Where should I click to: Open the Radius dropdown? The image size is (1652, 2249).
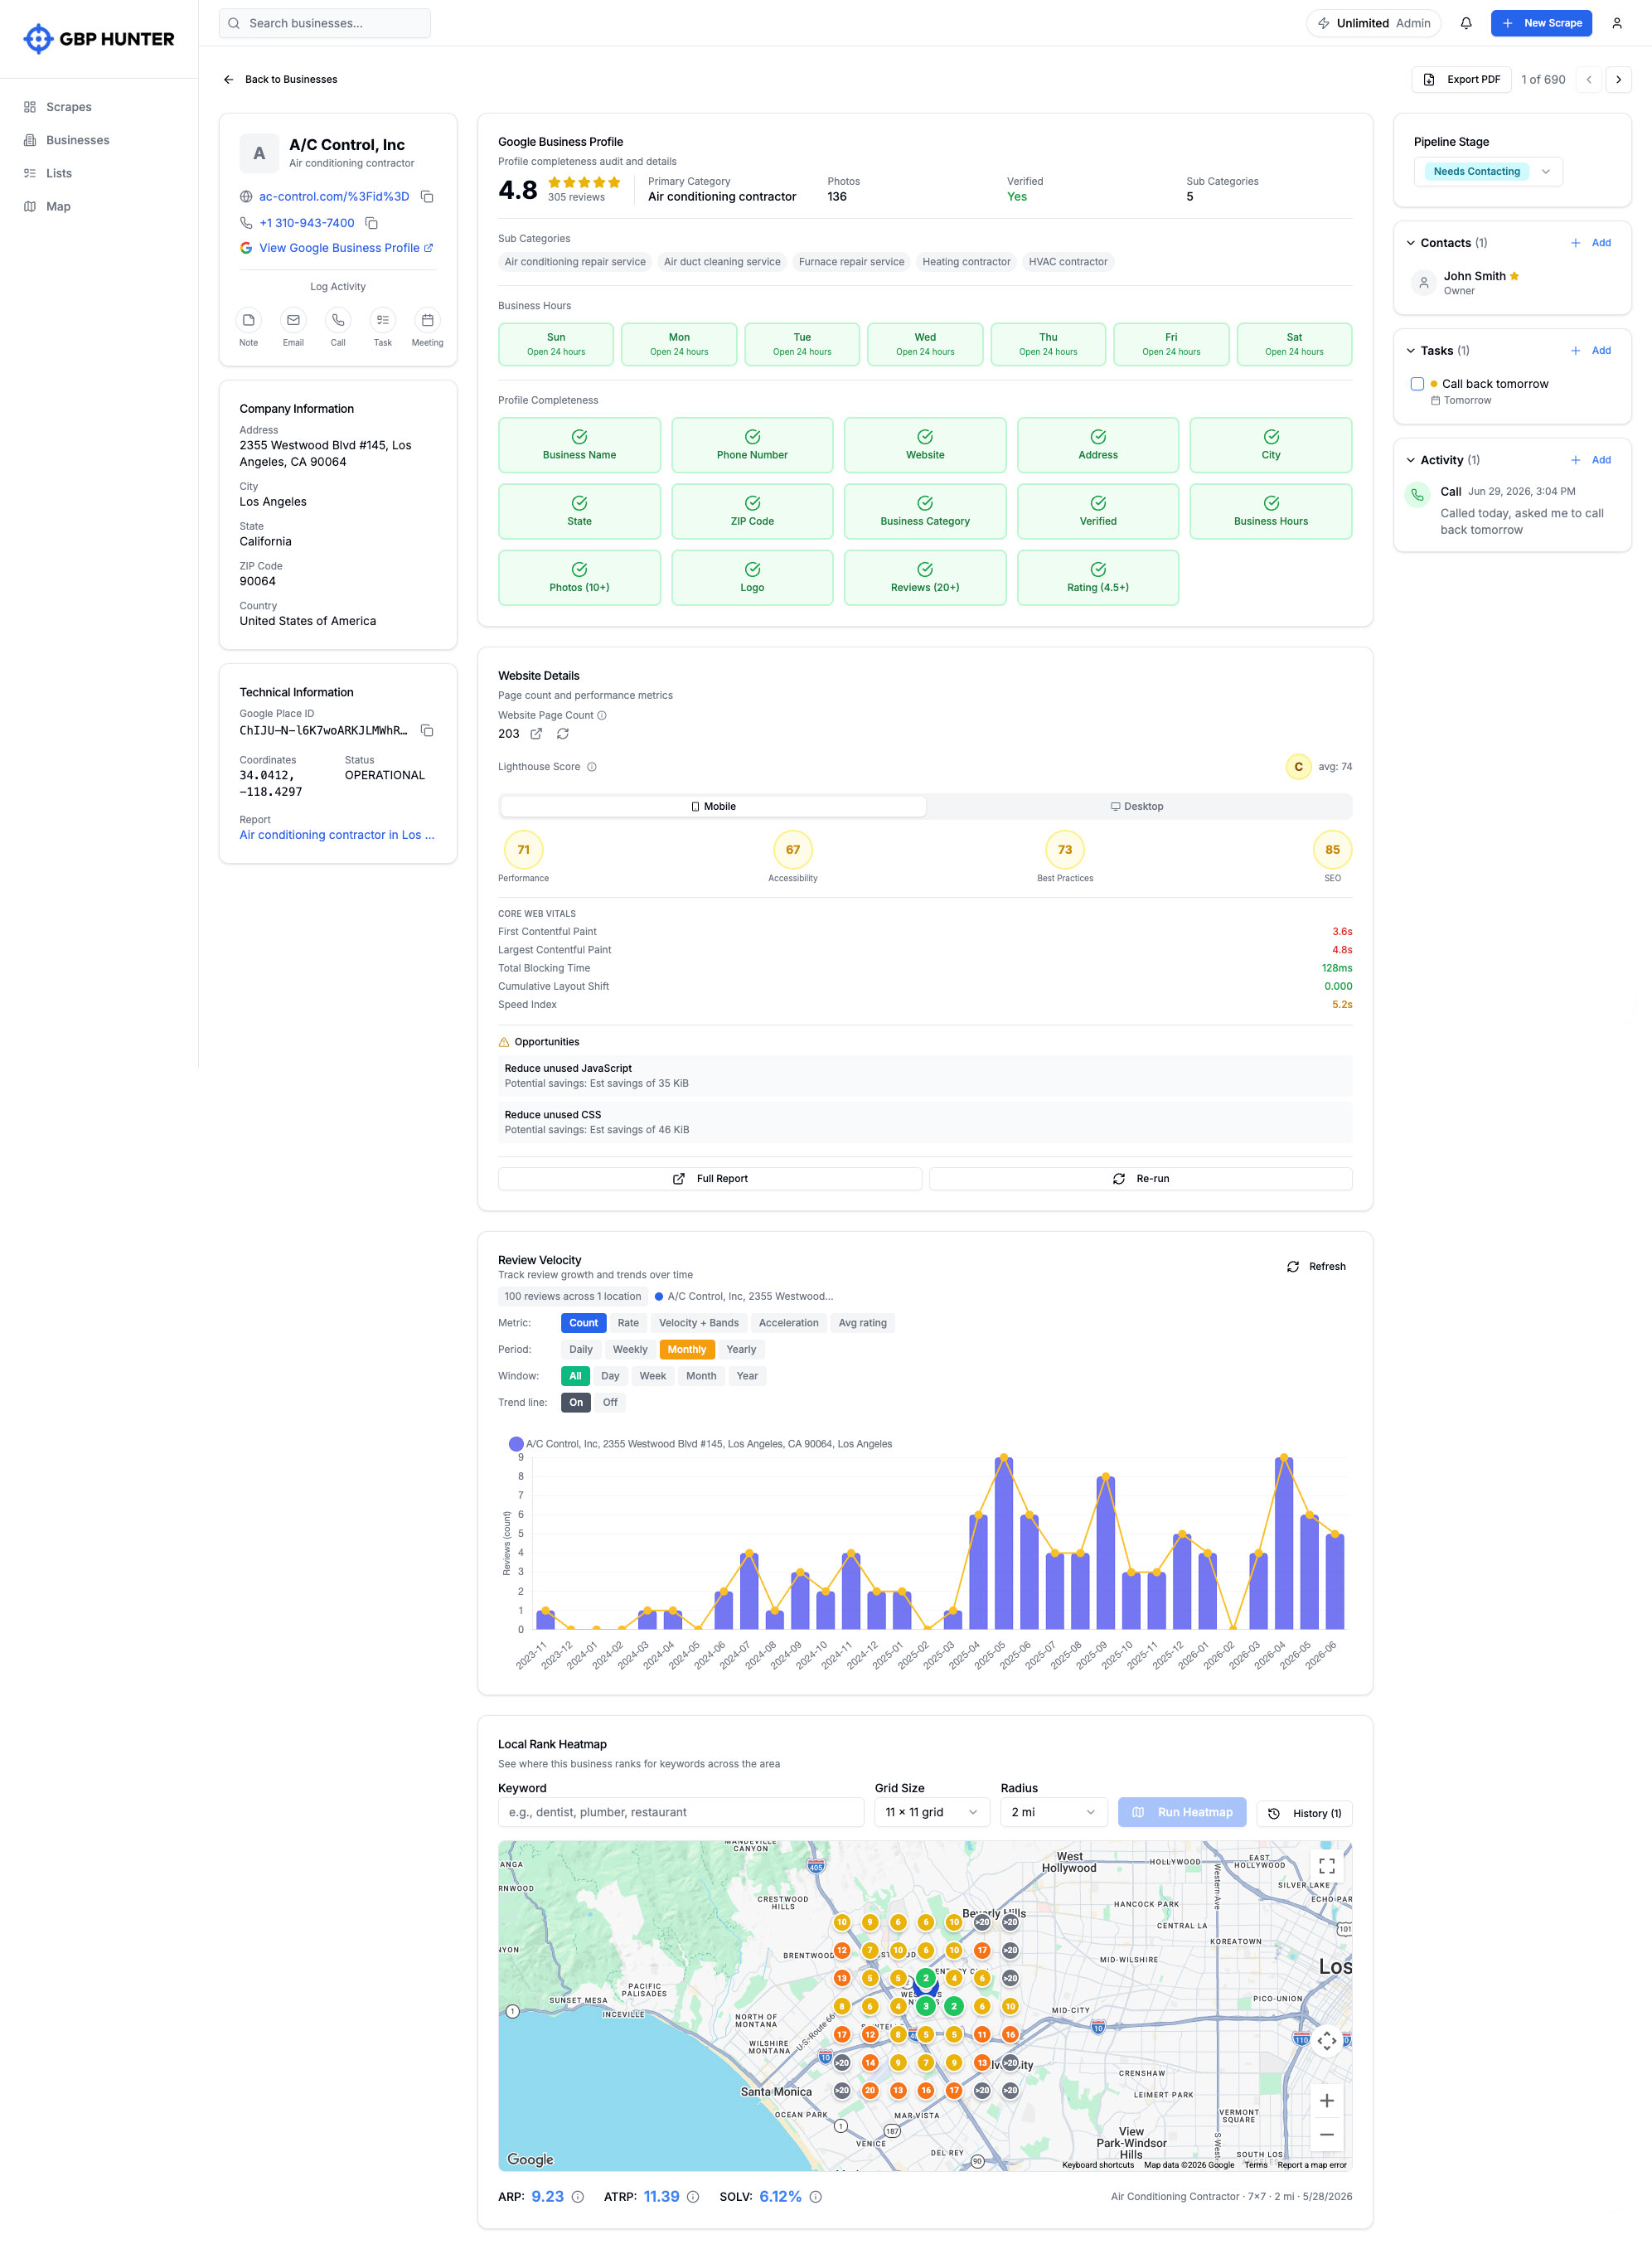click(x=1054, y=1812)
